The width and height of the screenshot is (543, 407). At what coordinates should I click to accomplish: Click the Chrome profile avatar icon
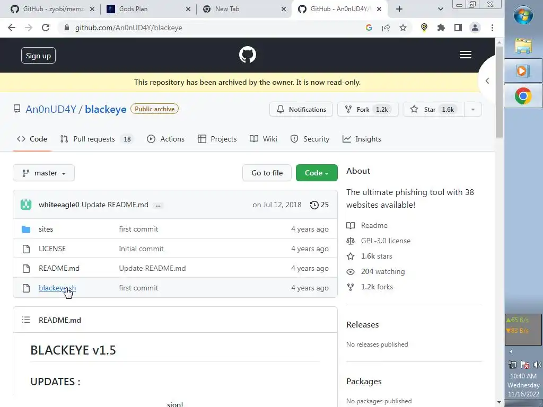[x=475, y=28]
